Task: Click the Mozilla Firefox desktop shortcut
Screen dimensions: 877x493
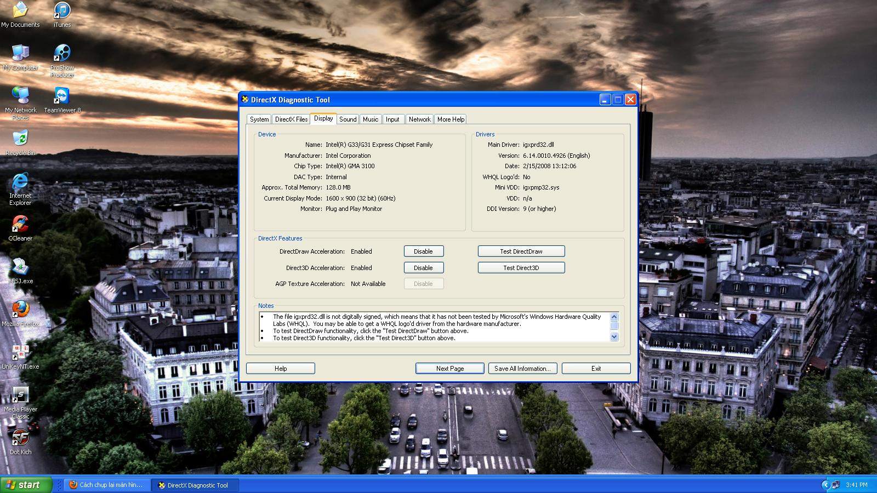Action: [x=20, y=310]
